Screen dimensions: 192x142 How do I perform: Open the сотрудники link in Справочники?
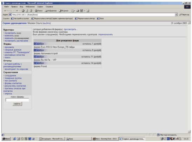10,76
